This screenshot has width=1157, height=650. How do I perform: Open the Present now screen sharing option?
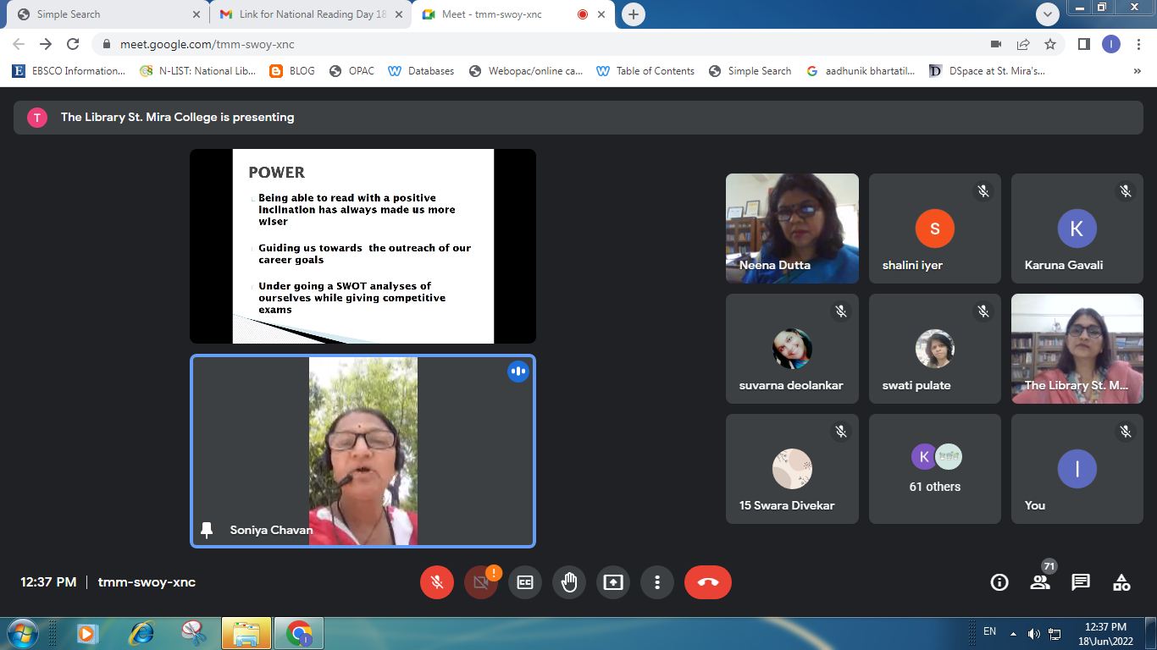[x=612, y=582]
